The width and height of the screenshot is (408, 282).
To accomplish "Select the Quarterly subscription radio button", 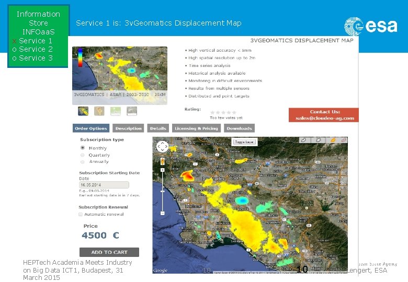I will tap(83, 155).
